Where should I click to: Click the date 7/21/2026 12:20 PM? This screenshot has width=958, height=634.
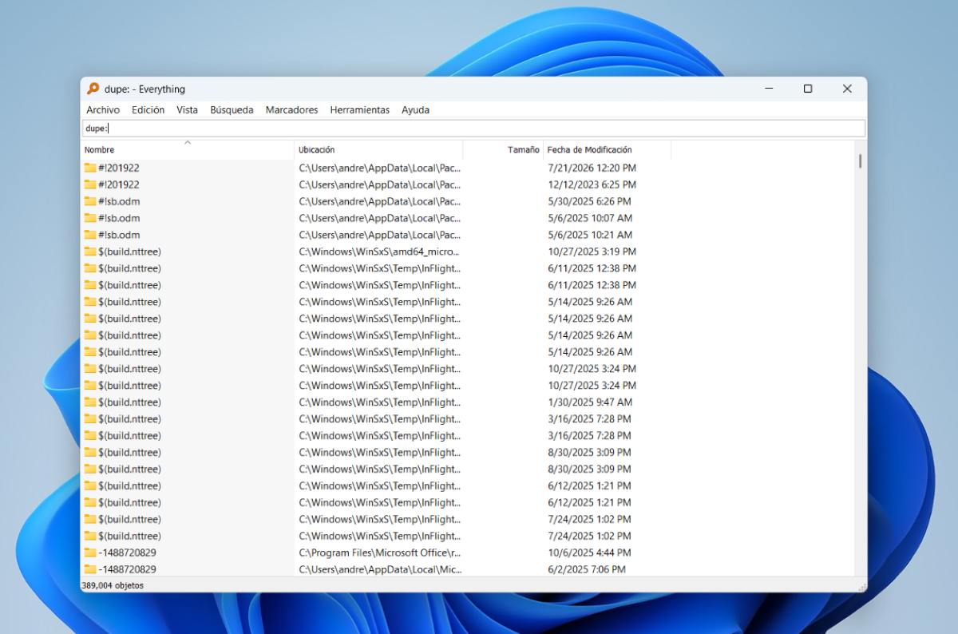(592, 168)
